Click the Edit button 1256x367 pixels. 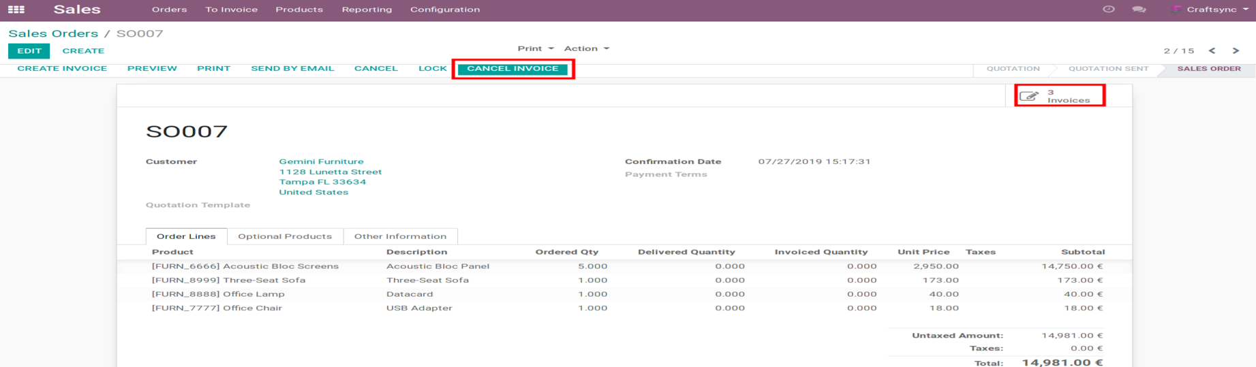pyautogui.click(x=29, y=51)
